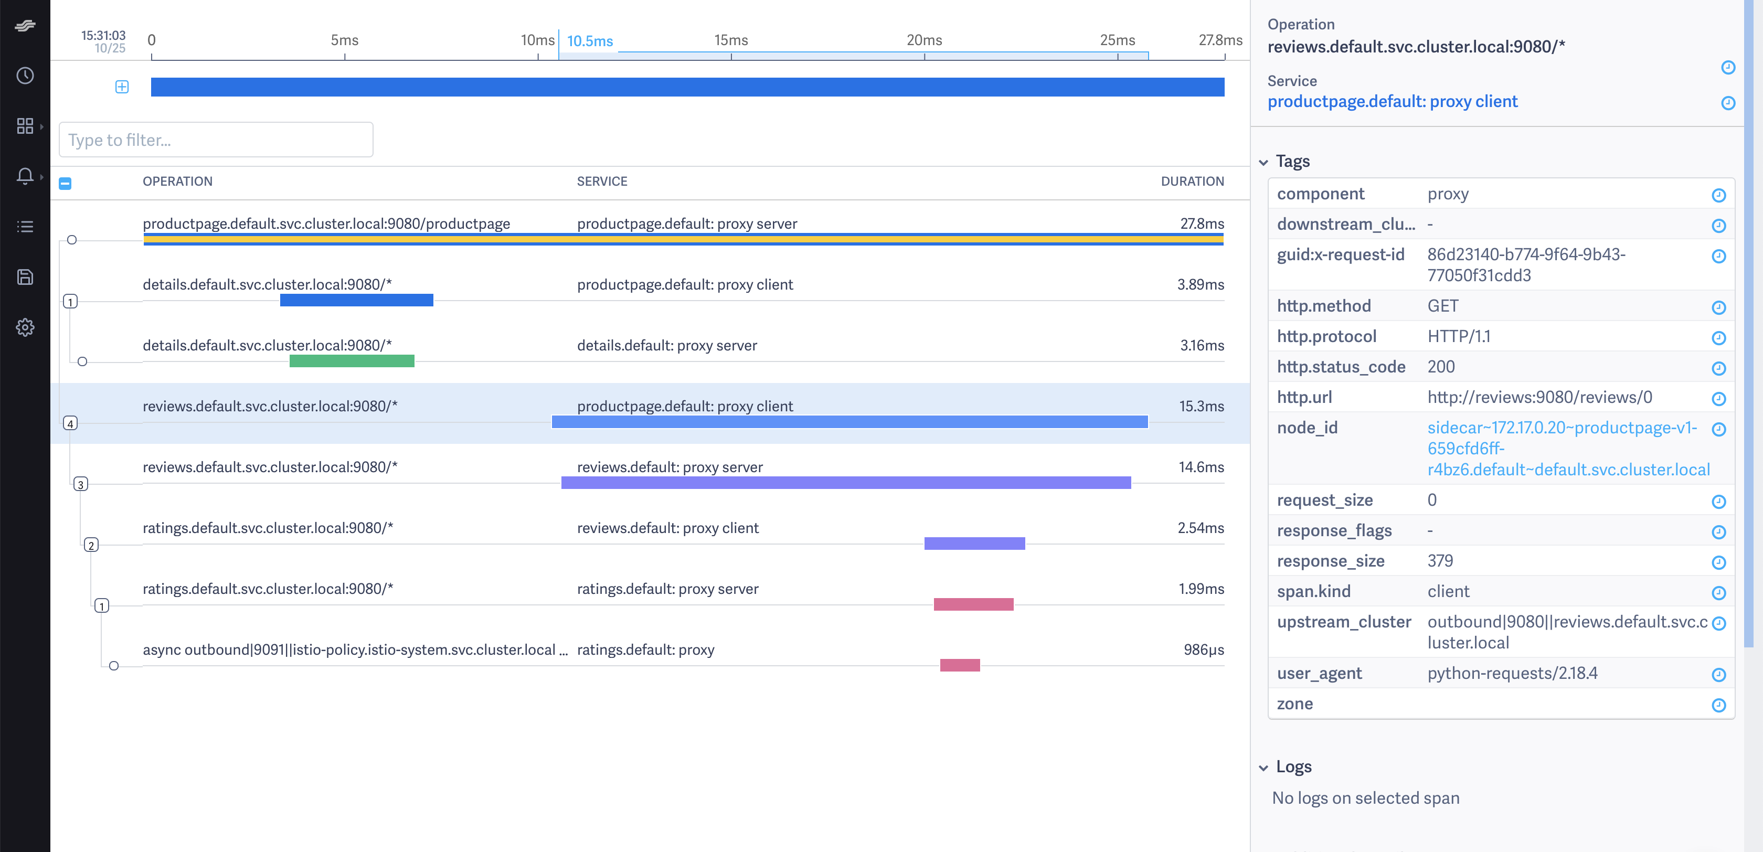This screenshot has height=852, width=1763.
Task: Collapse the span tree node labeled 3
Action: (80, 484)
